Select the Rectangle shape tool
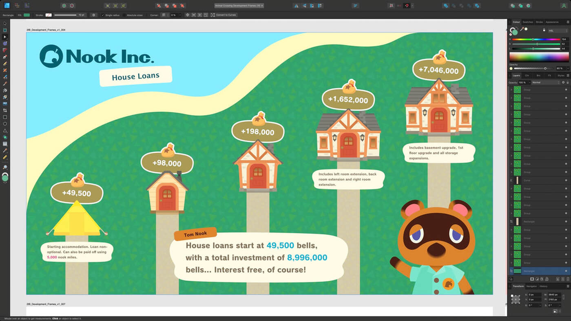The width and height of the screenshot is (571, 321). pos(5,117)
